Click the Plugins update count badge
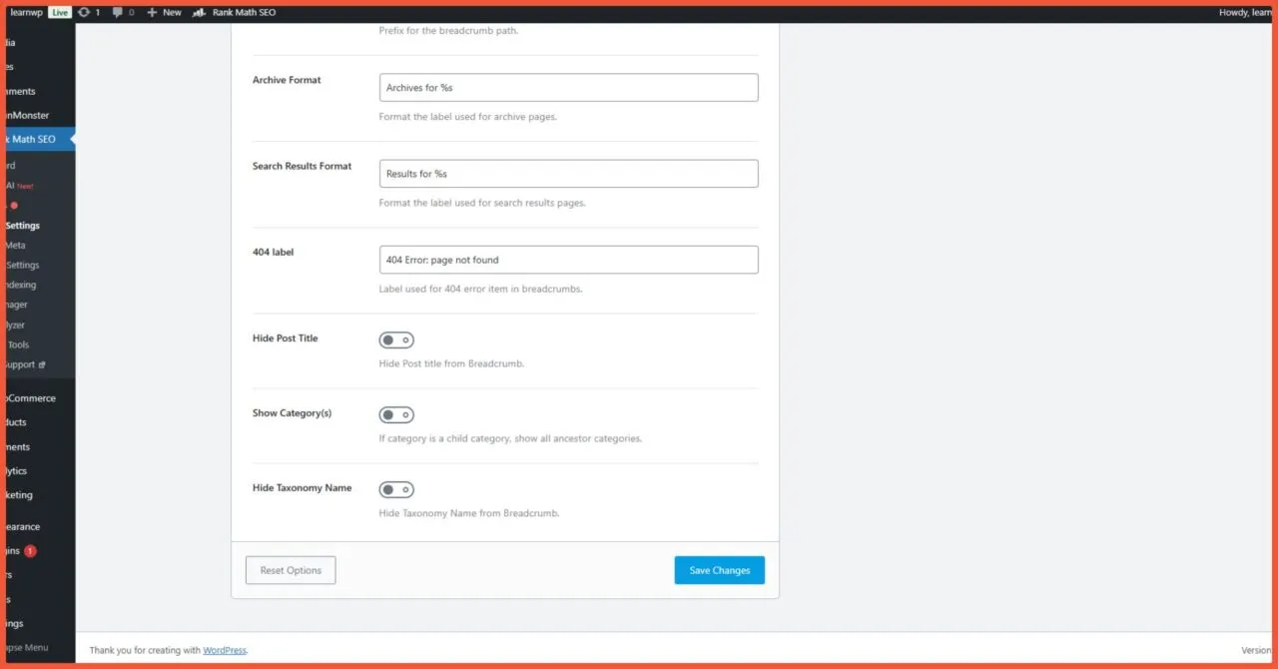 pos(31,551)
